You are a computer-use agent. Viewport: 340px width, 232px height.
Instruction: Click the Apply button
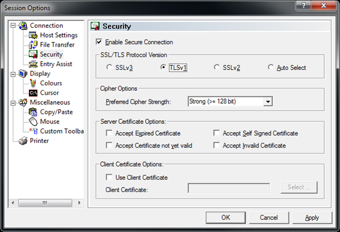click(x=312, y=217)
